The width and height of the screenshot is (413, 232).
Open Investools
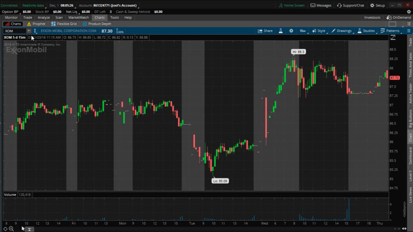click(x=372, y=17)
